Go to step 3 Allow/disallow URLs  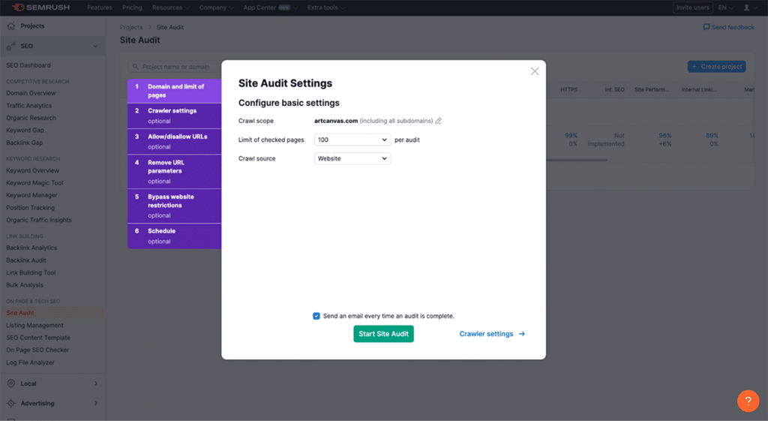(x=174, y=142)
